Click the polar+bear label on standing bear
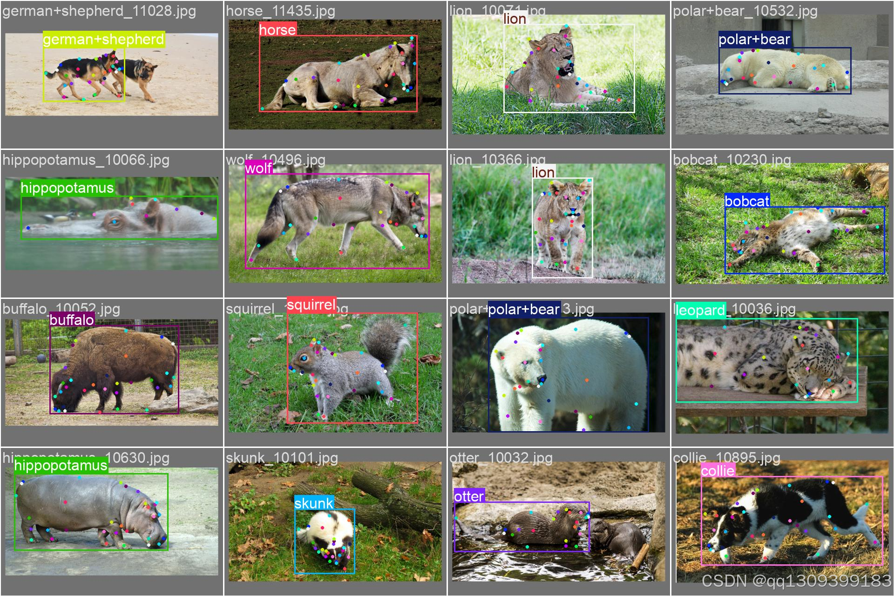 (x=524, y=309)
